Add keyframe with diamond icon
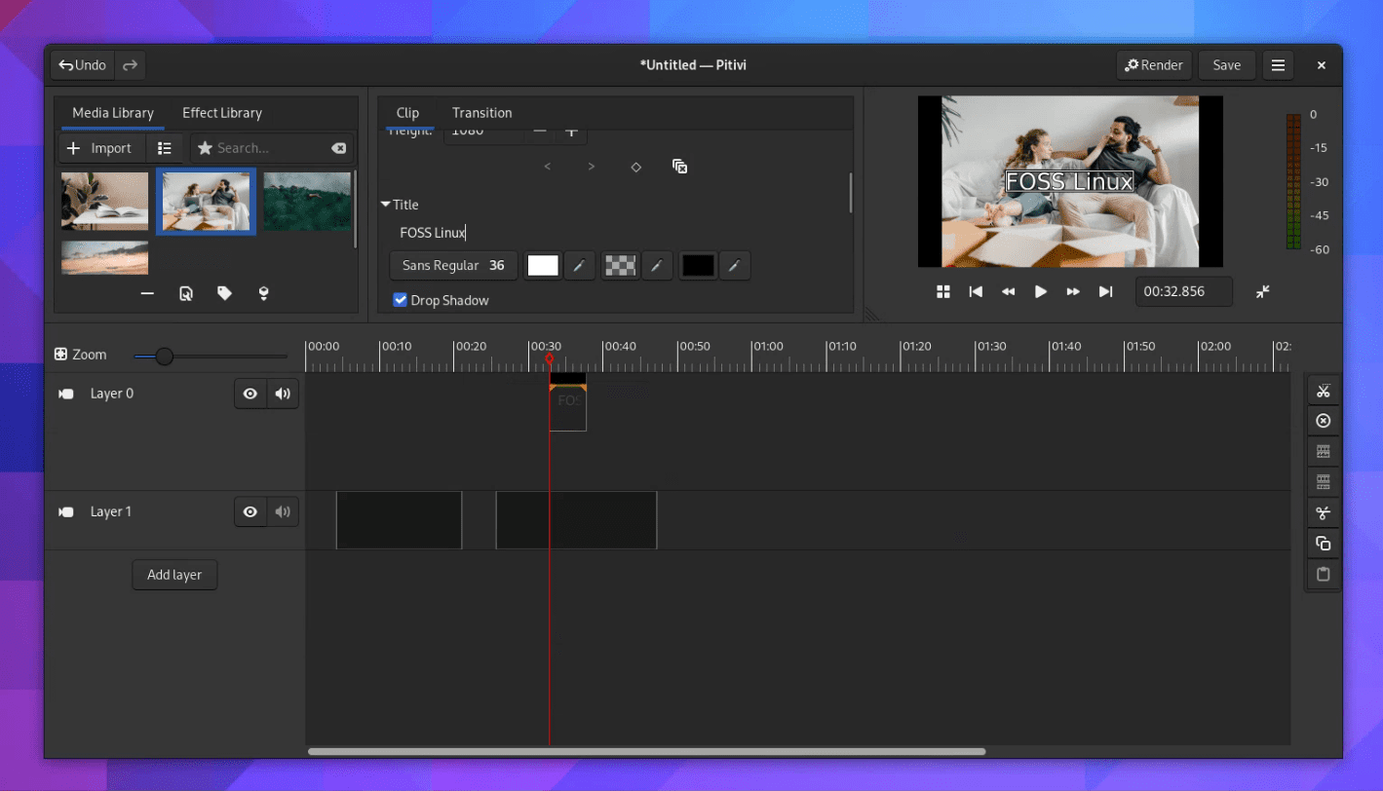The width and height of the screenshot is (1383, 791). [635, 167]
